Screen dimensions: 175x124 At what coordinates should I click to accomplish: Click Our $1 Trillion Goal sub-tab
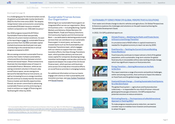point(32,7)
